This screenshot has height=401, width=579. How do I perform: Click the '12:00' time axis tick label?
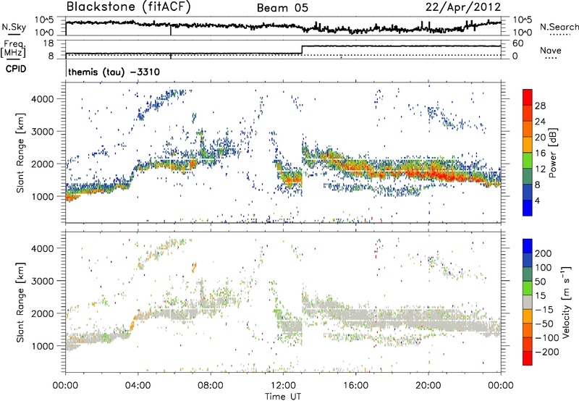tap(283, 386)
